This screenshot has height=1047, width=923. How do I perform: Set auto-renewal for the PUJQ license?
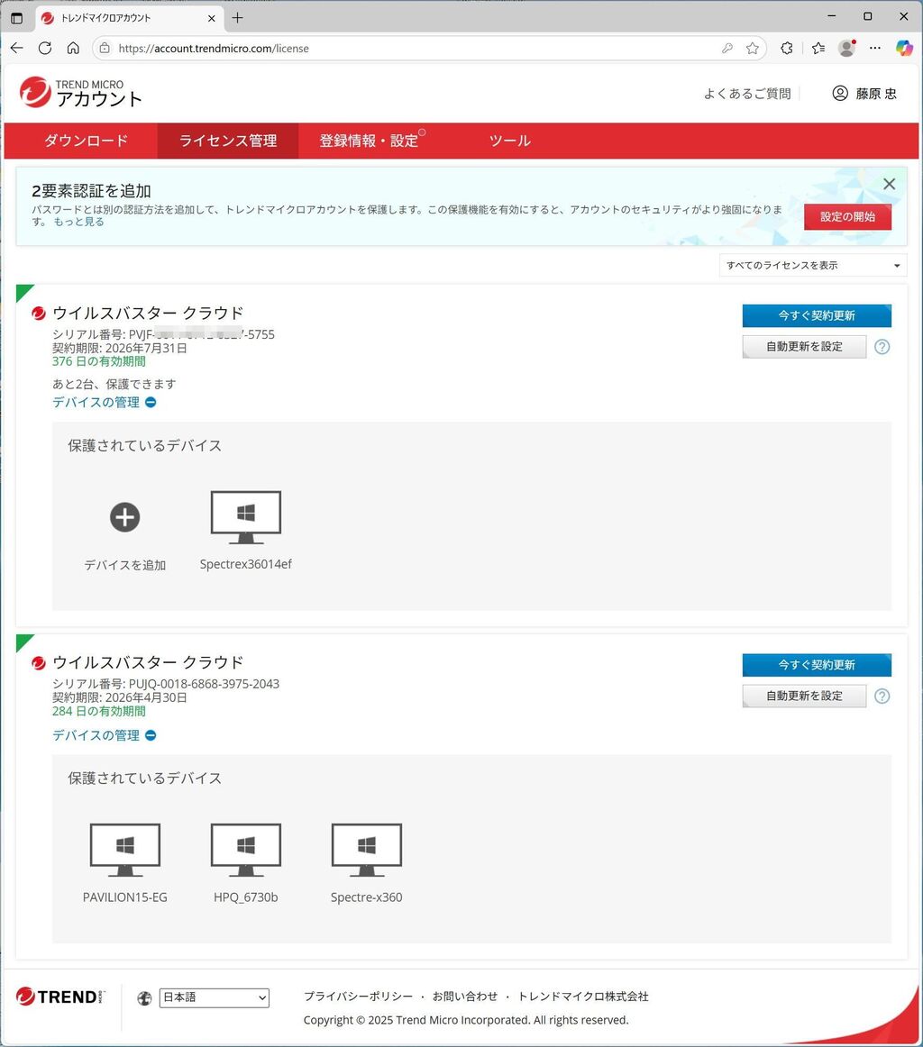[x=804, y=696]
